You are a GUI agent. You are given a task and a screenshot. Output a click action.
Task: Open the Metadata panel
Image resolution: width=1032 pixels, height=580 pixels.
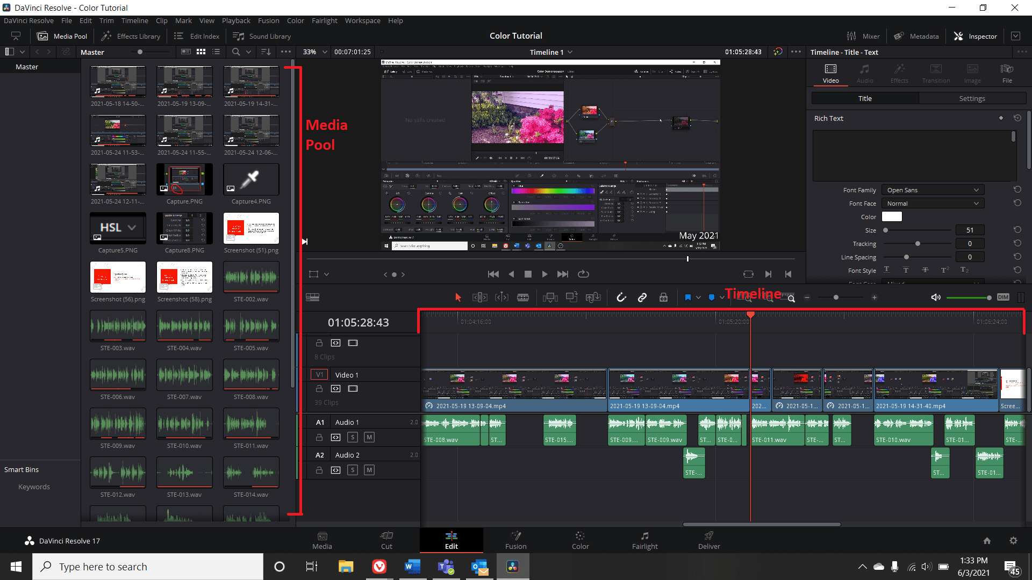coord(916,36)
